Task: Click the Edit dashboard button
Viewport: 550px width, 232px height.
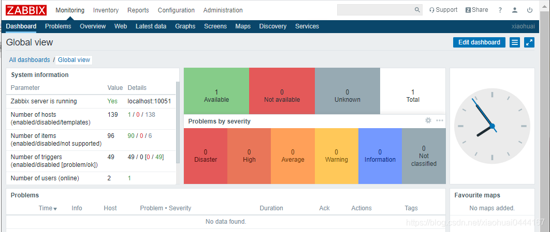Action: [479, 42]
